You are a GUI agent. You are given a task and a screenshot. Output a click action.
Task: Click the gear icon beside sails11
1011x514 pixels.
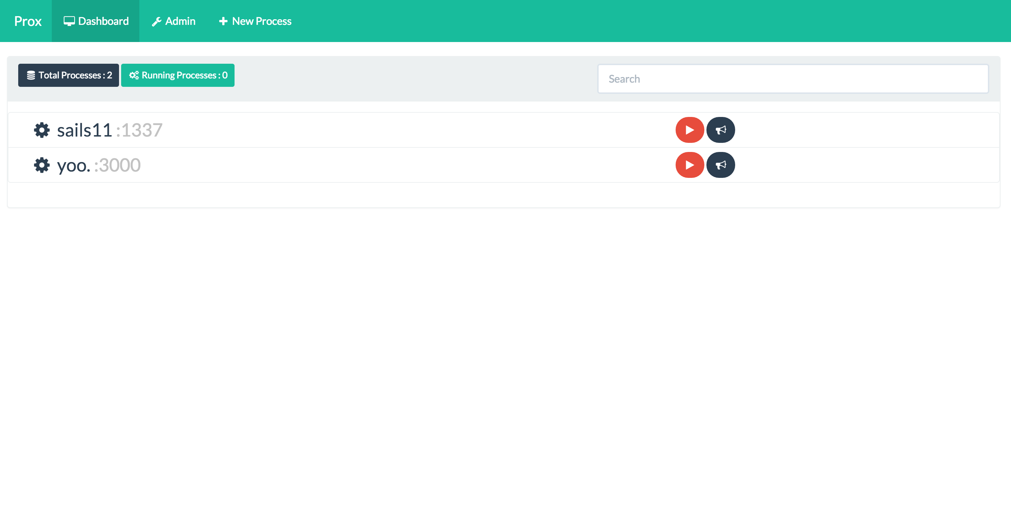42,130
